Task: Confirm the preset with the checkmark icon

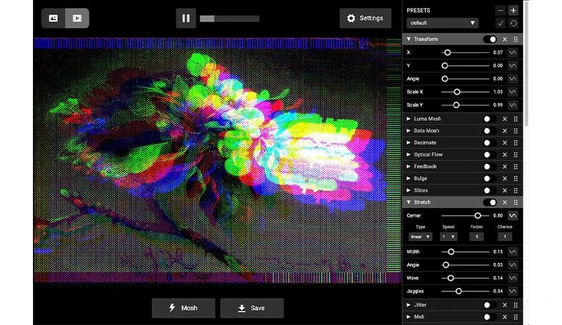Action: pos(501,24)
